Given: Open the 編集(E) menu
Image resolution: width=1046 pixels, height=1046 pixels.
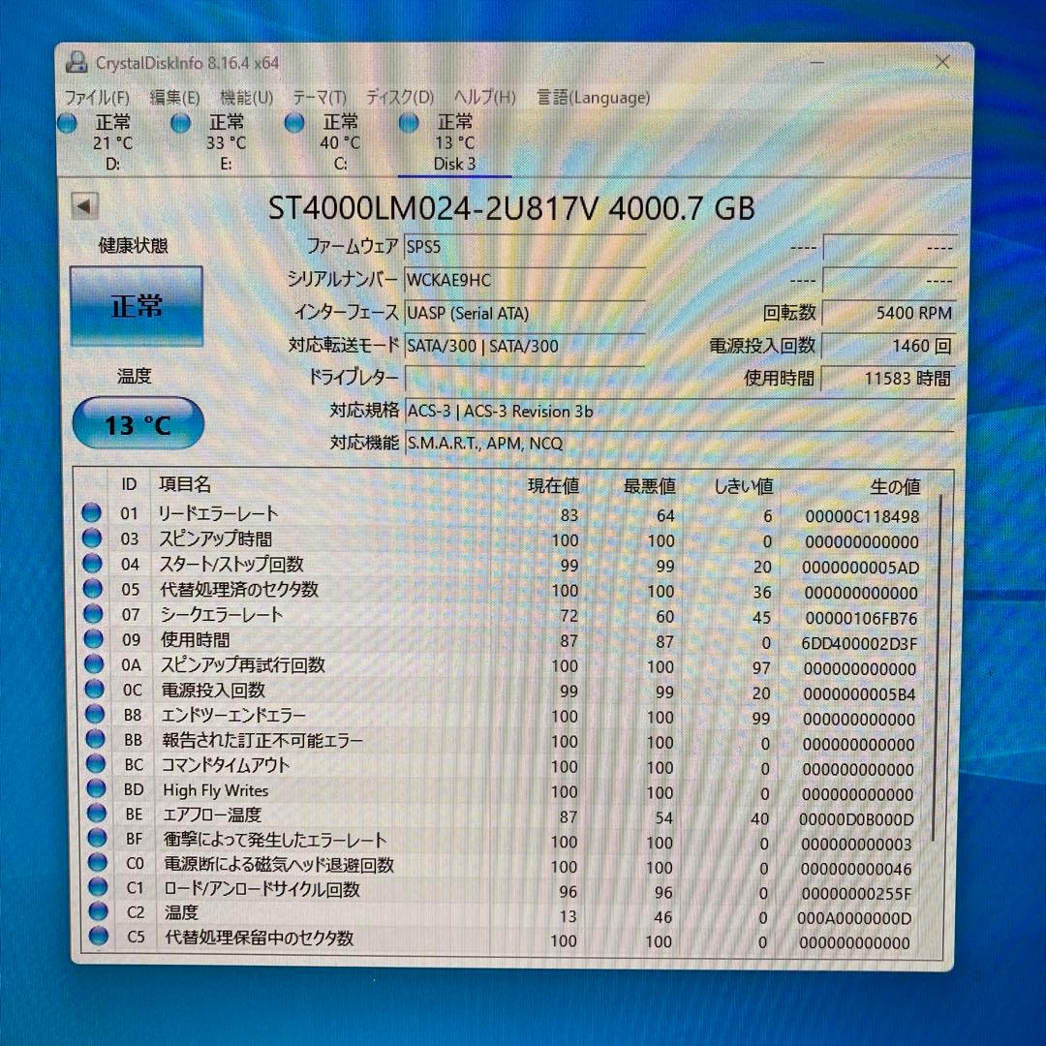Looking at the screenshot, I should pyautogui.click(x=174, y=98).
